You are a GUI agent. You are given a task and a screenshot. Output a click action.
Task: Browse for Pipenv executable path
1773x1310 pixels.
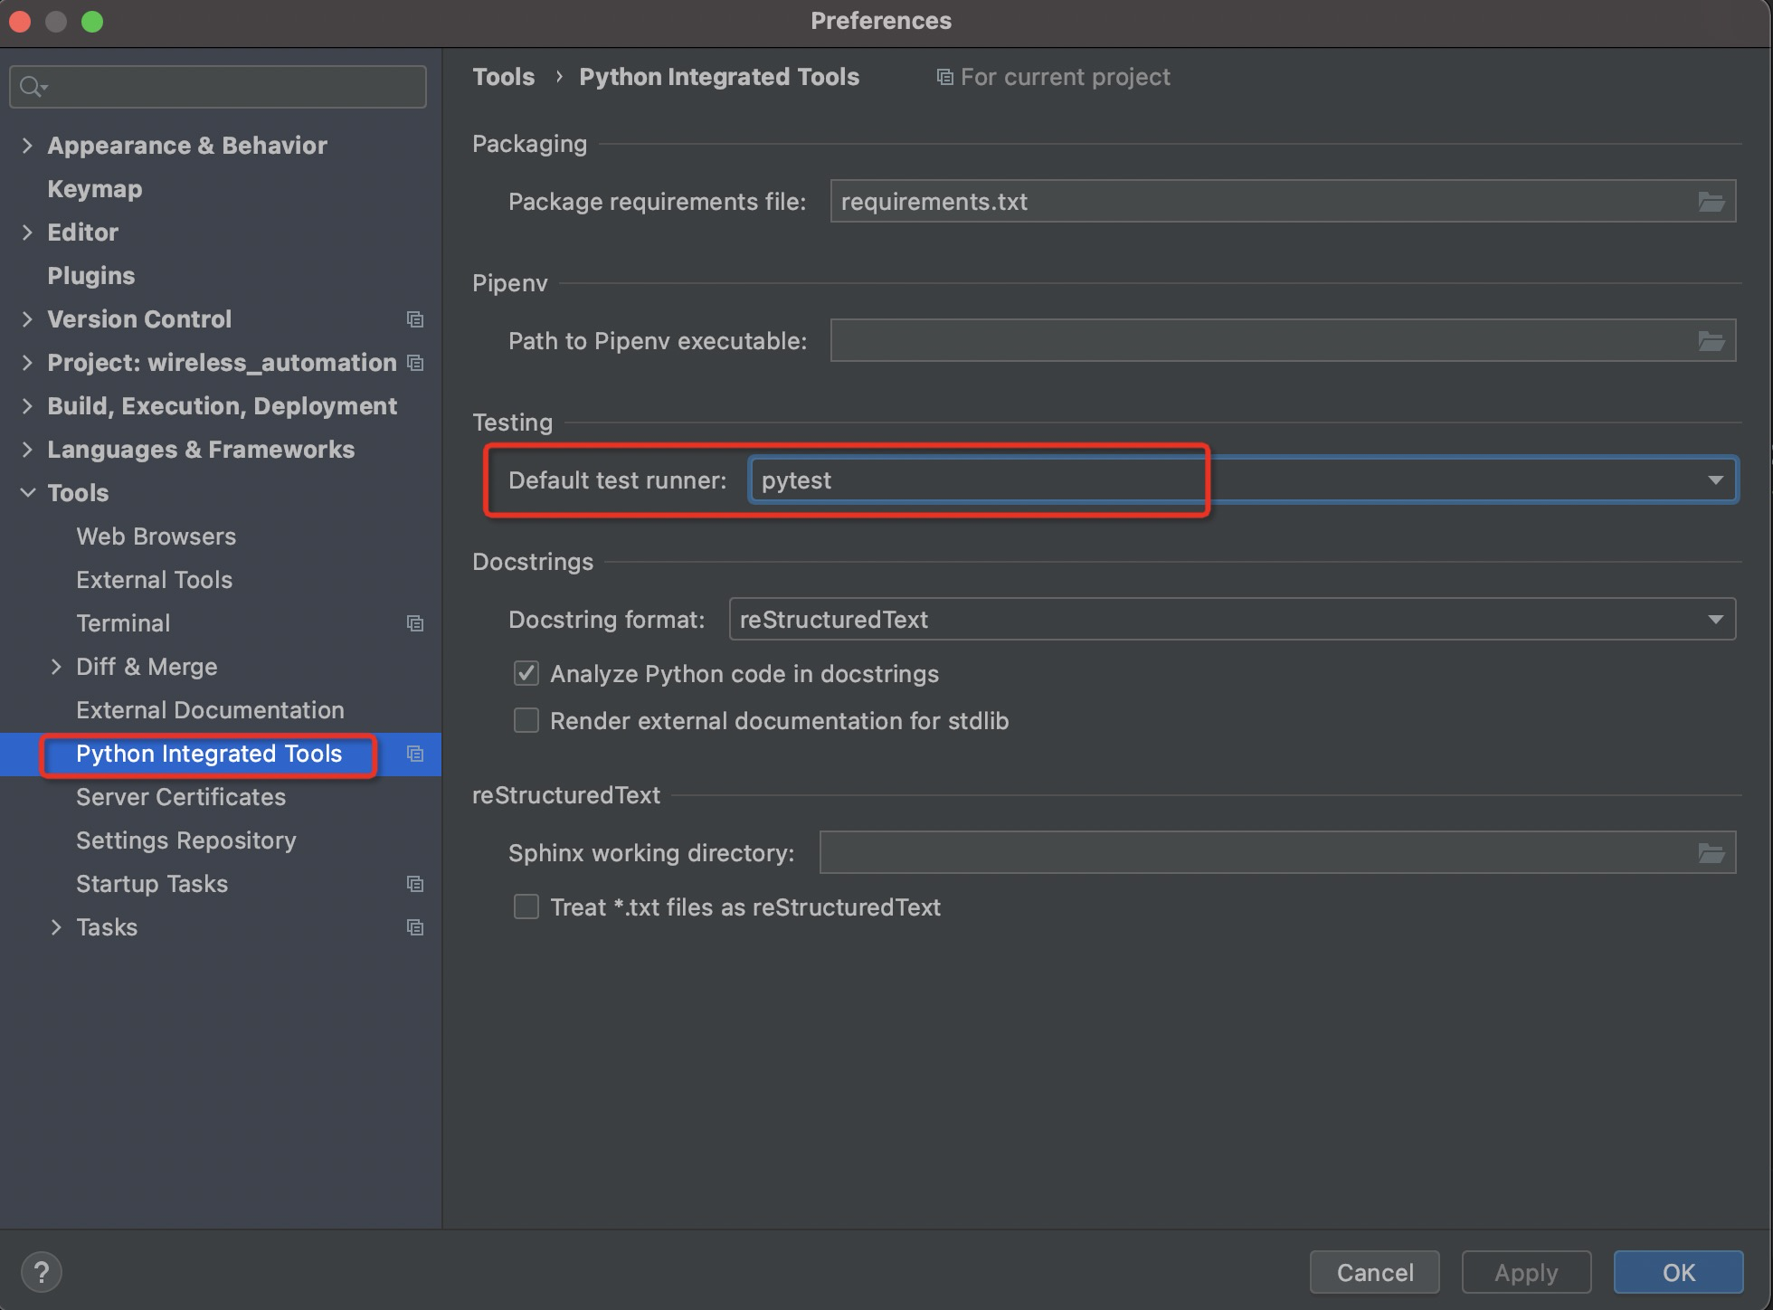pos(1711,341)
